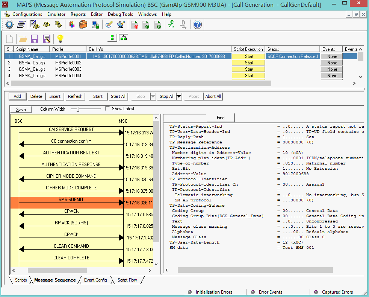
Task: Open the colorful bar chart statistics icon
Action: (72, 24)
